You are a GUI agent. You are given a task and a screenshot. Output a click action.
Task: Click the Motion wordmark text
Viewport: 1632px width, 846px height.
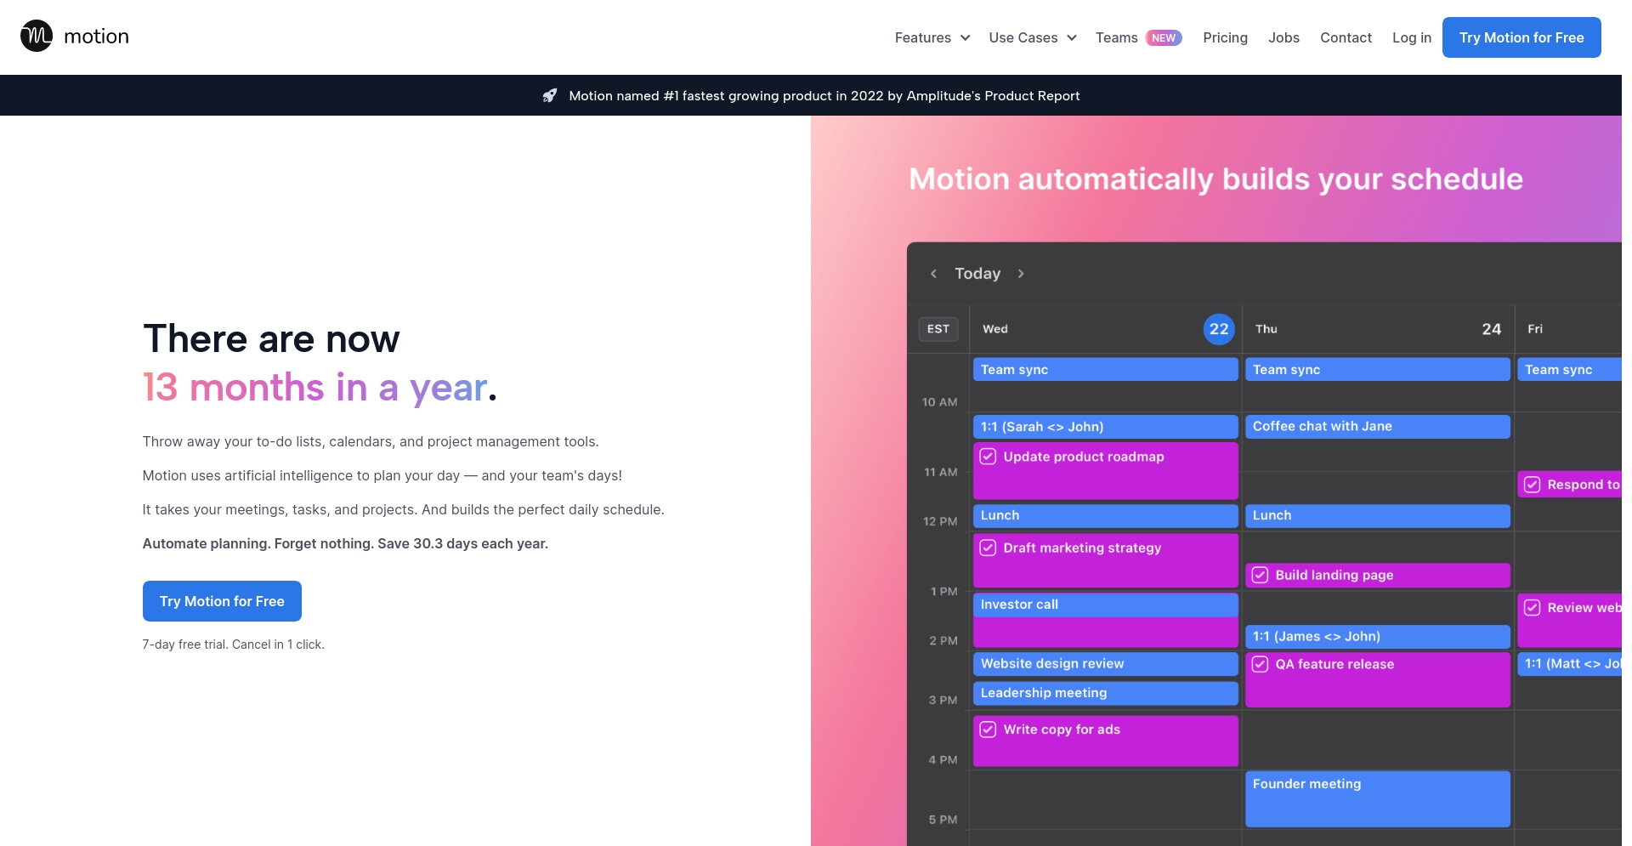point(96,37)
